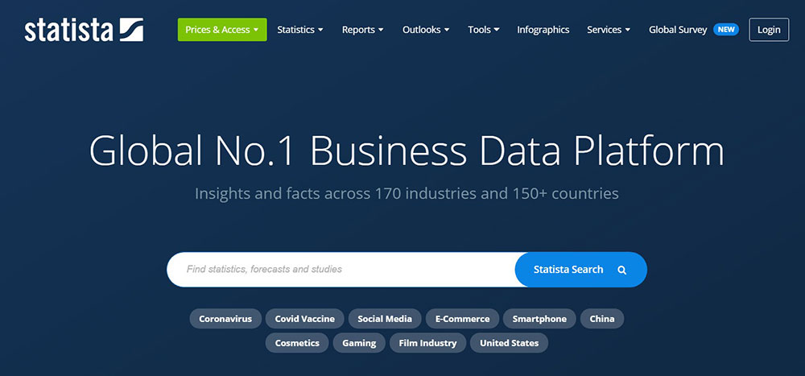Select the Covid Vaccine topic tag
The image size is (805, 376).
(305, 319)
